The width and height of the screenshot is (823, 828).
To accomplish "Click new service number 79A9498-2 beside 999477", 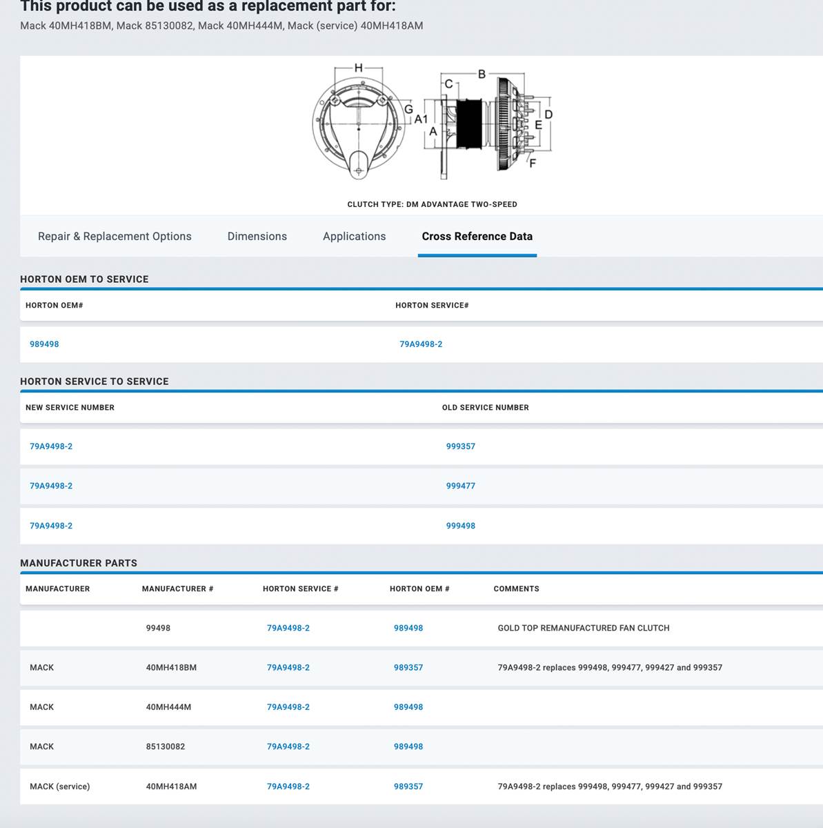I will tap(51, 486).
